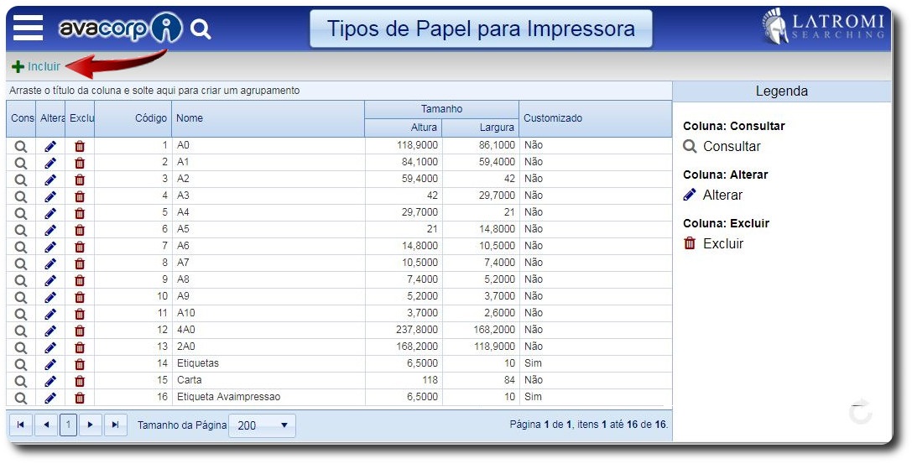912x464 pixels.
Task: Click the width value '86,1000'
Action: coord(497,145)
